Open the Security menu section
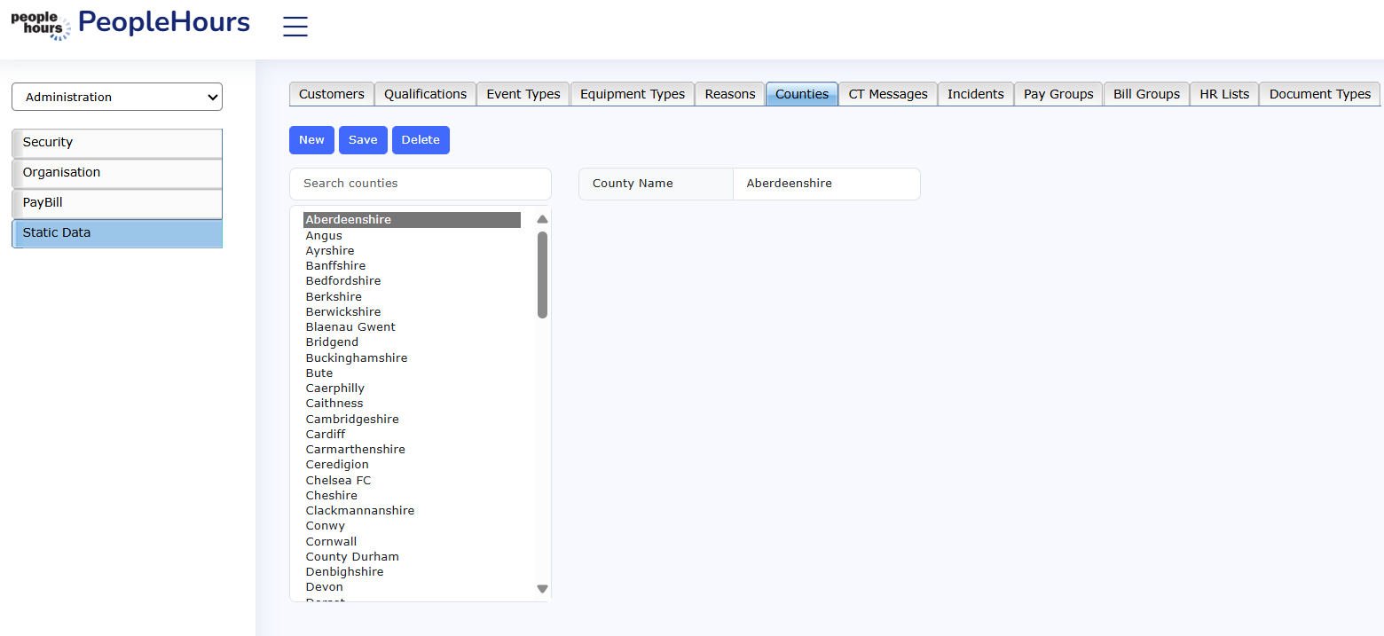The height and width of the screenshot is (636, 1384). pos(117,143)
